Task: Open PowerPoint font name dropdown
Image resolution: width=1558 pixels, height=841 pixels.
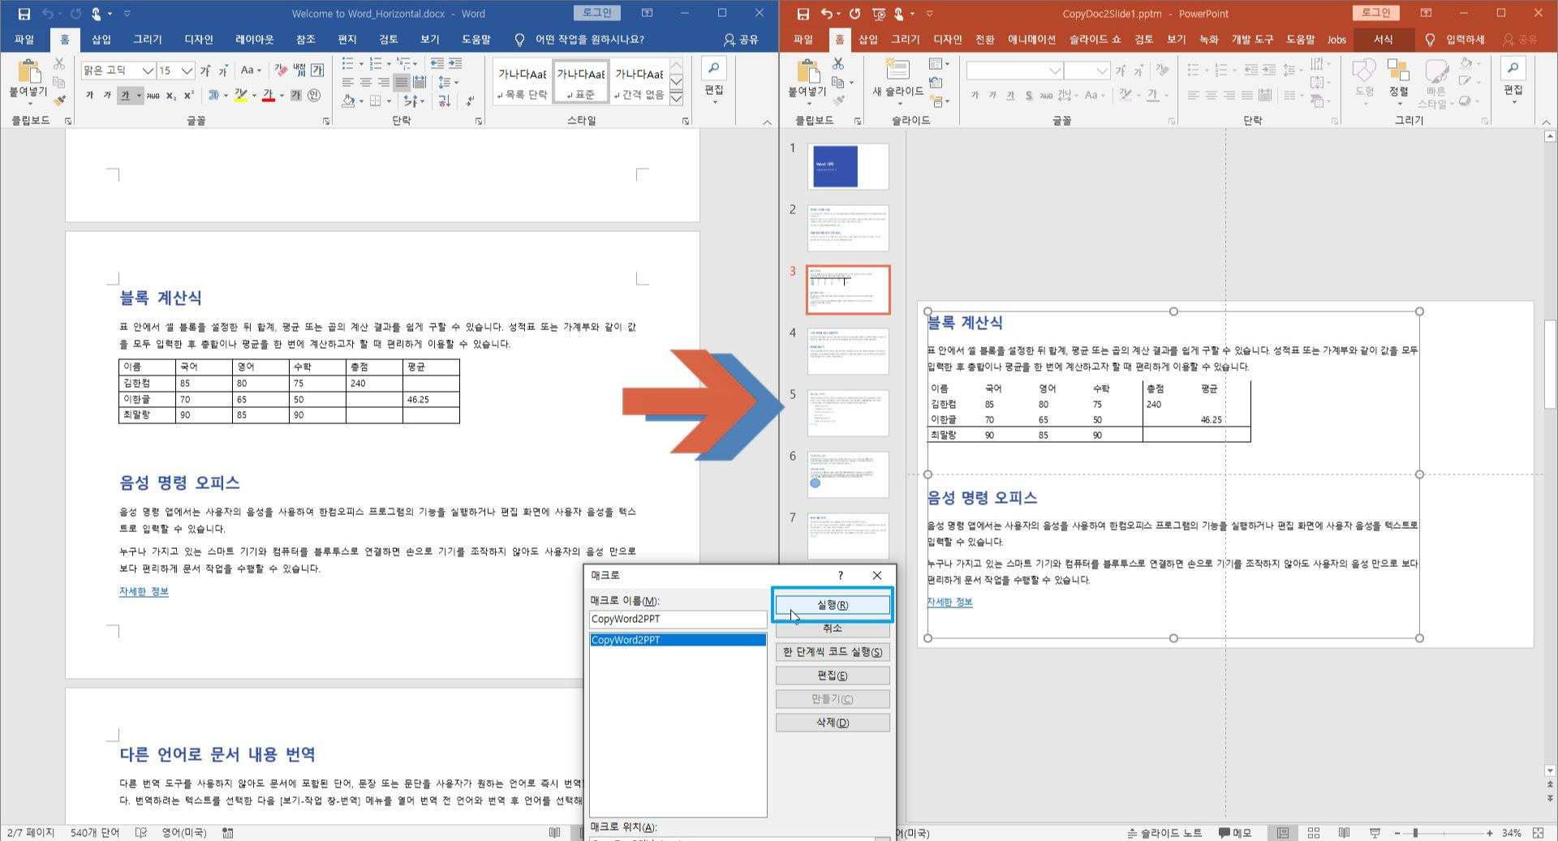Action: pyautogui.click(x=1055, y=71)
